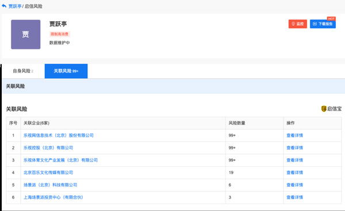345x211 pixels.
Task: Open 乐视控股（北京）有限公司 link
Action: [48, 148]
